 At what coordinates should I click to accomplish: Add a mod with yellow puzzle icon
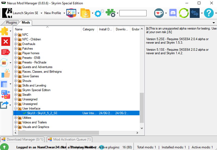(x=4, y=31)
